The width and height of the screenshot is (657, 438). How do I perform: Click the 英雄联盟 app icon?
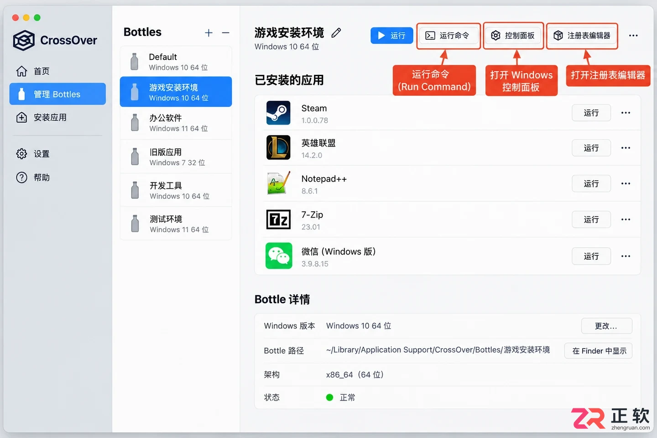(x=278, y=147)
